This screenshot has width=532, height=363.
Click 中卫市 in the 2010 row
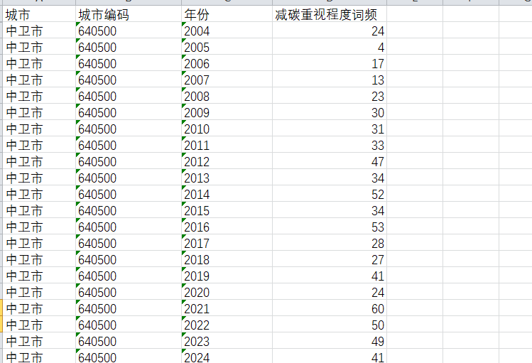pyautogui.click(x=39, y=129)
